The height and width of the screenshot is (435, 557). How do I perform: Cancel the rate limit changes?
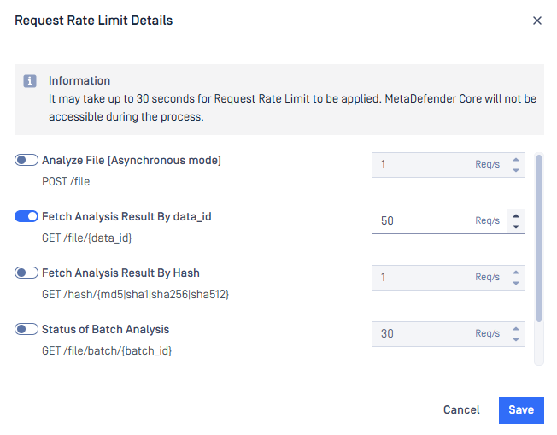[x=461, y=409]
